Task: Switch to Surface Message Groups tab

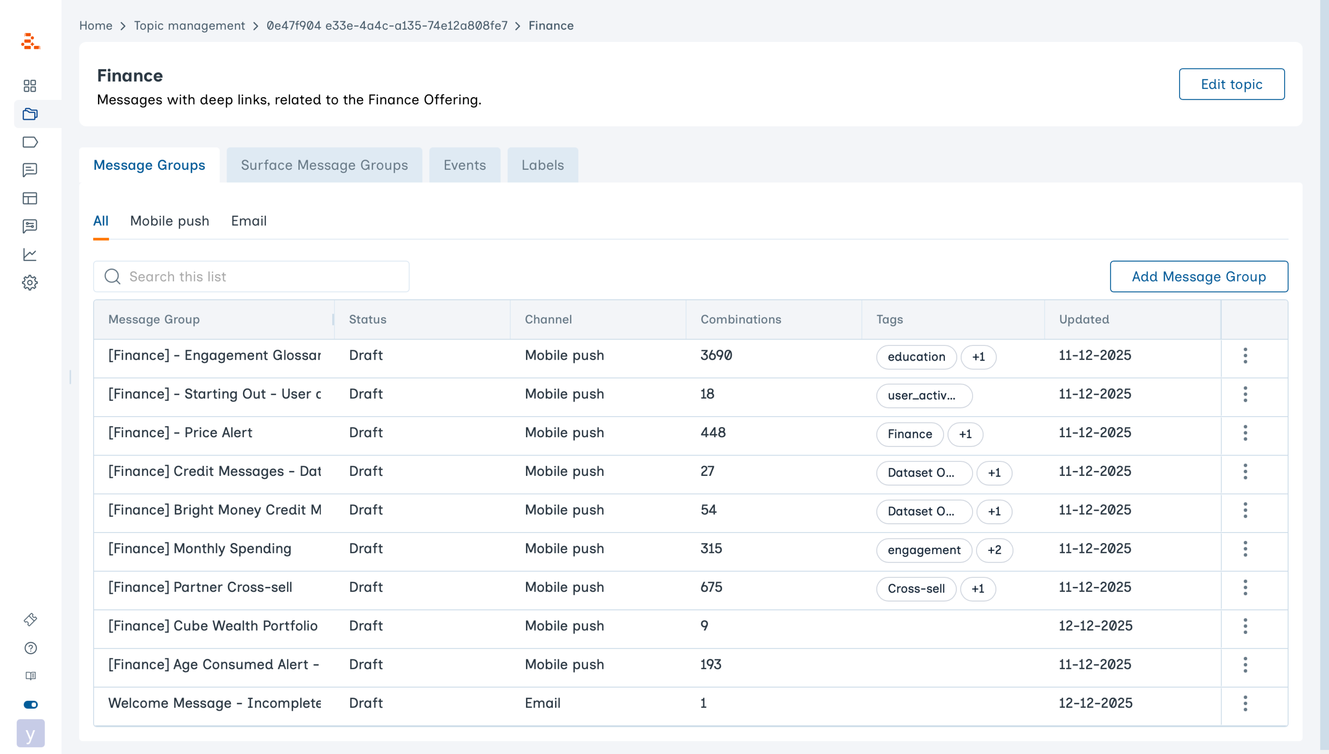Action: click(324, 165)
